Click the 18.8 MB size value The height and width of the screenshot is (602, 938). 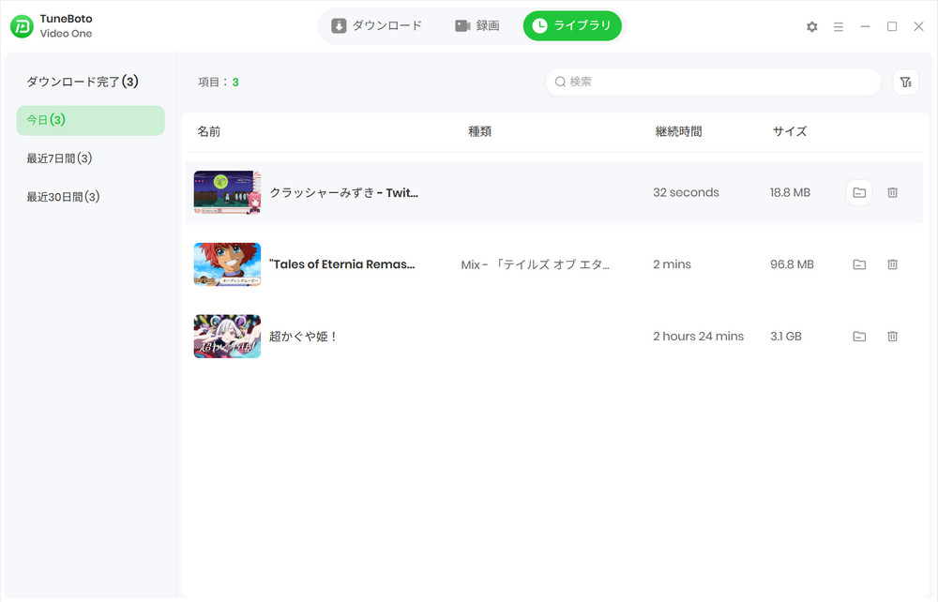[x=790, y=192]
